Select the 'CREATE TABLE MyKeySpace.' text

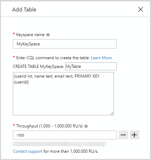coord(38,66)
